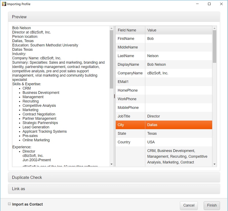Click the Online Marketing skill bullet
This screenshot has width=228, height=211.
(36, 140)
